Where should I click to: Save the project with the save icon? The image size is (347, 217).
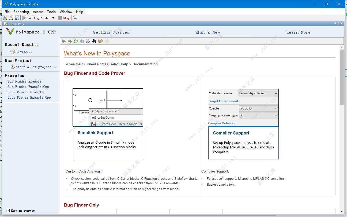[17, 18]
